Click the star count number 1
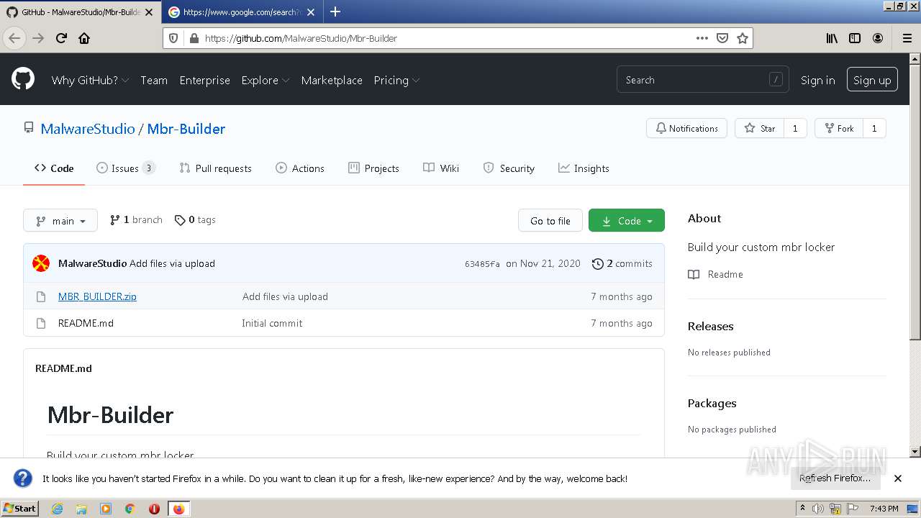Image resolution: width=921 pixels, height=518 pixels. point(795,128)
